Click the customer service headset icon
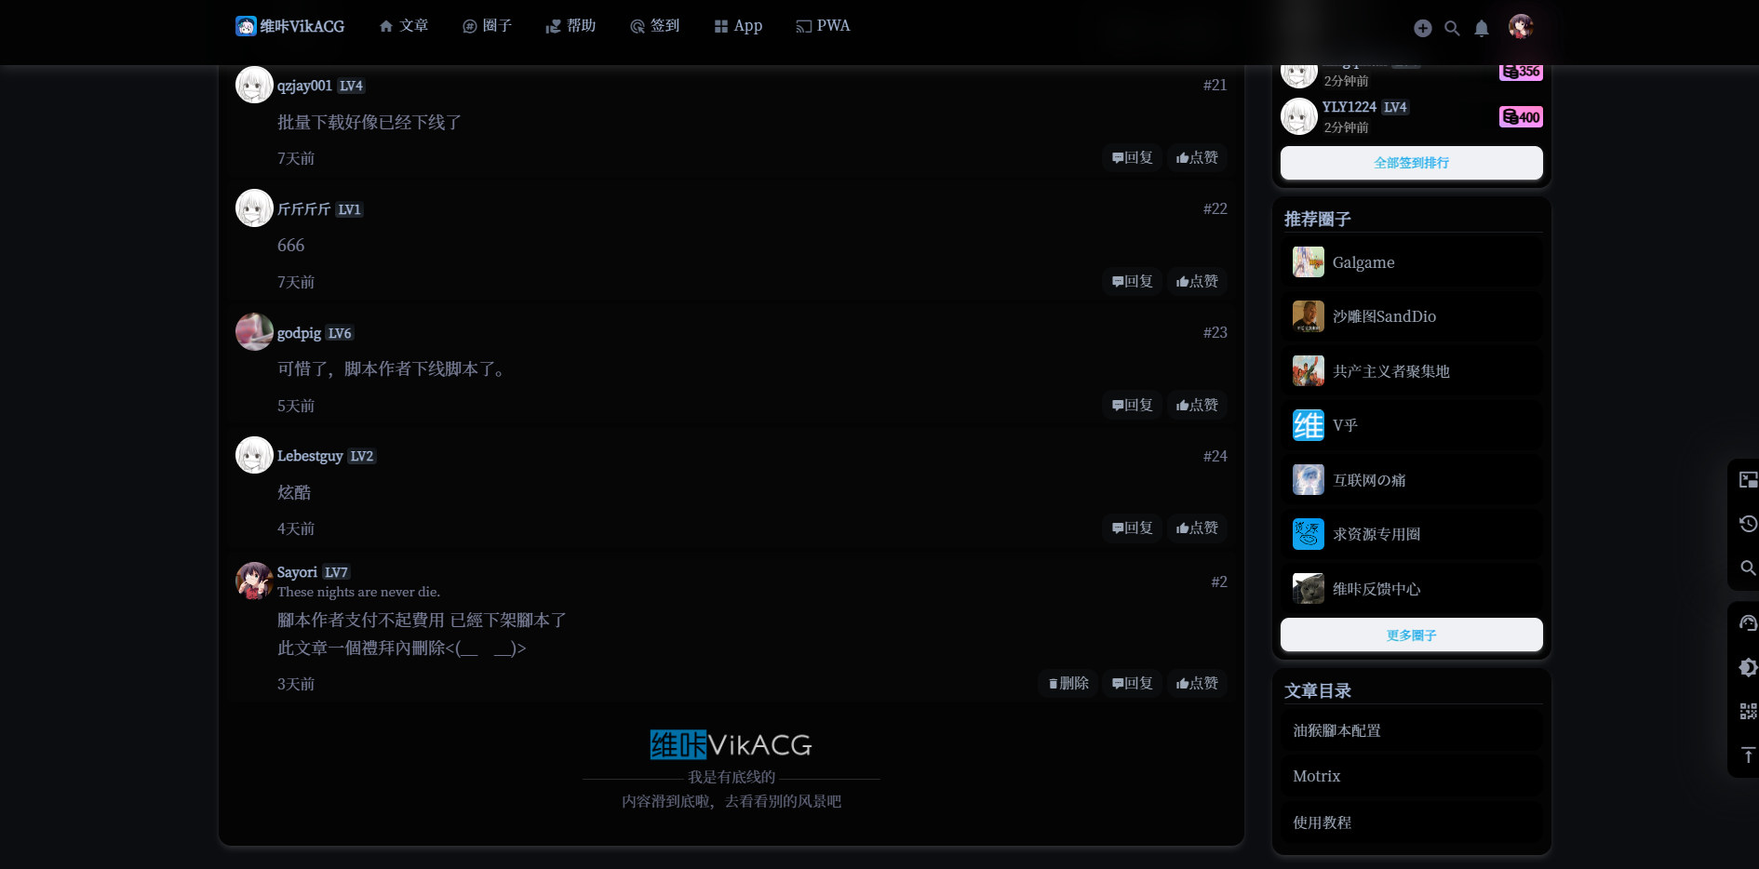 [1748, 623]
